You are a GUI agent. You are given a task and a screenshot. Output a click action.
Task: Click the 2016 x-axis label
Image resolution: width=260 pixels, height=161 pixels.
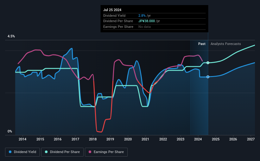click(x=58, y=139)
